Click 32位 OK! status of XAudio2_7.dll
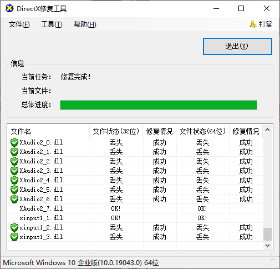Image resolution: width=280 pixels, height=269 pixels. point(116,208)
